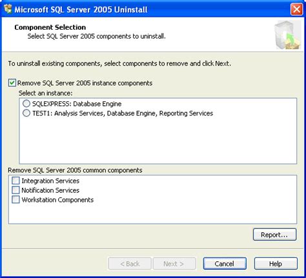
Task: Check the Integration Services checkbox
Action: tap(15, 181)
